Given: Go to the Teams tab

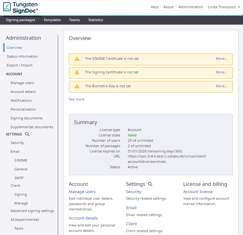Looking at the screenshot, I should (74, 20).
